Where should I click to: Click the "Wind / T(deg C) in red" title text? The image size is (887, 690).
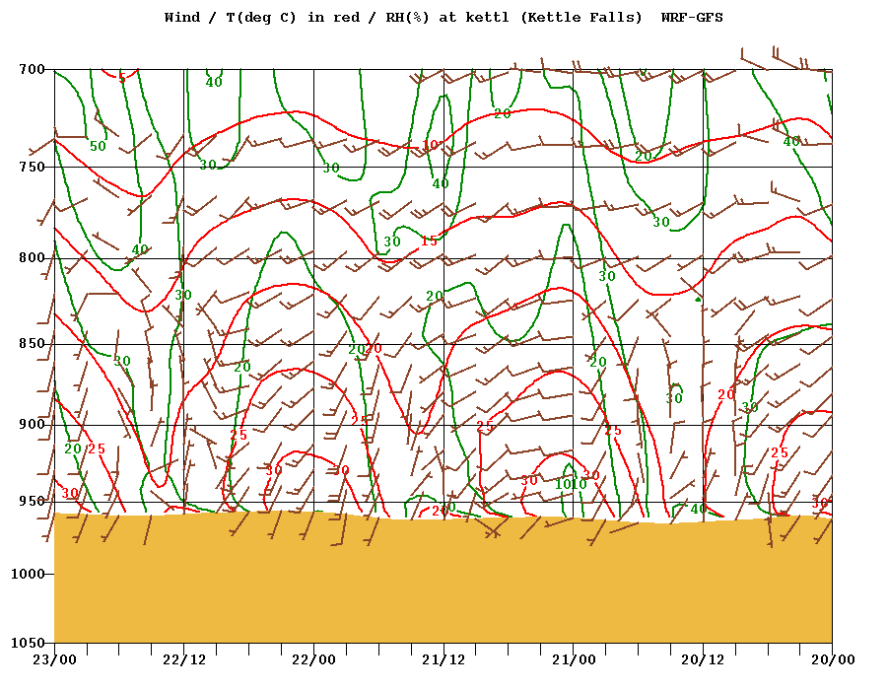(x=262, y=18)
